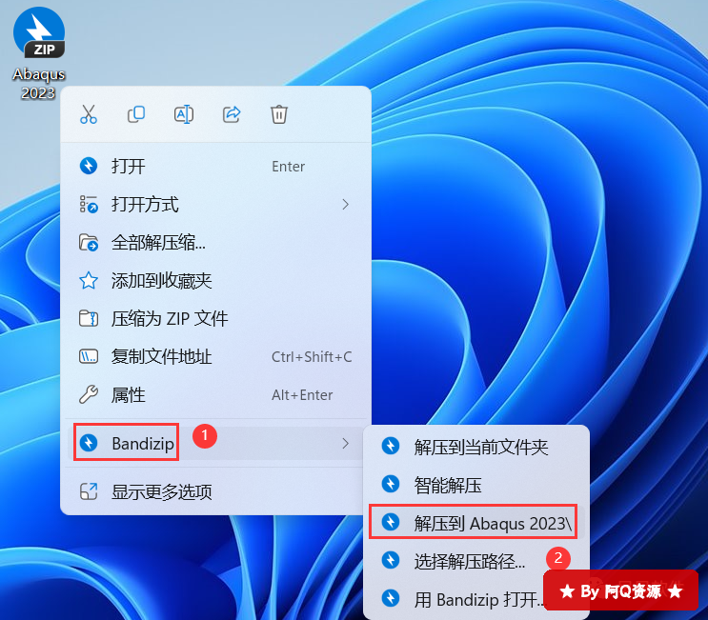Click the star icon beside 添加到收藏夹
Viewport: 708px width, 620px height.
tap(89, 280)
